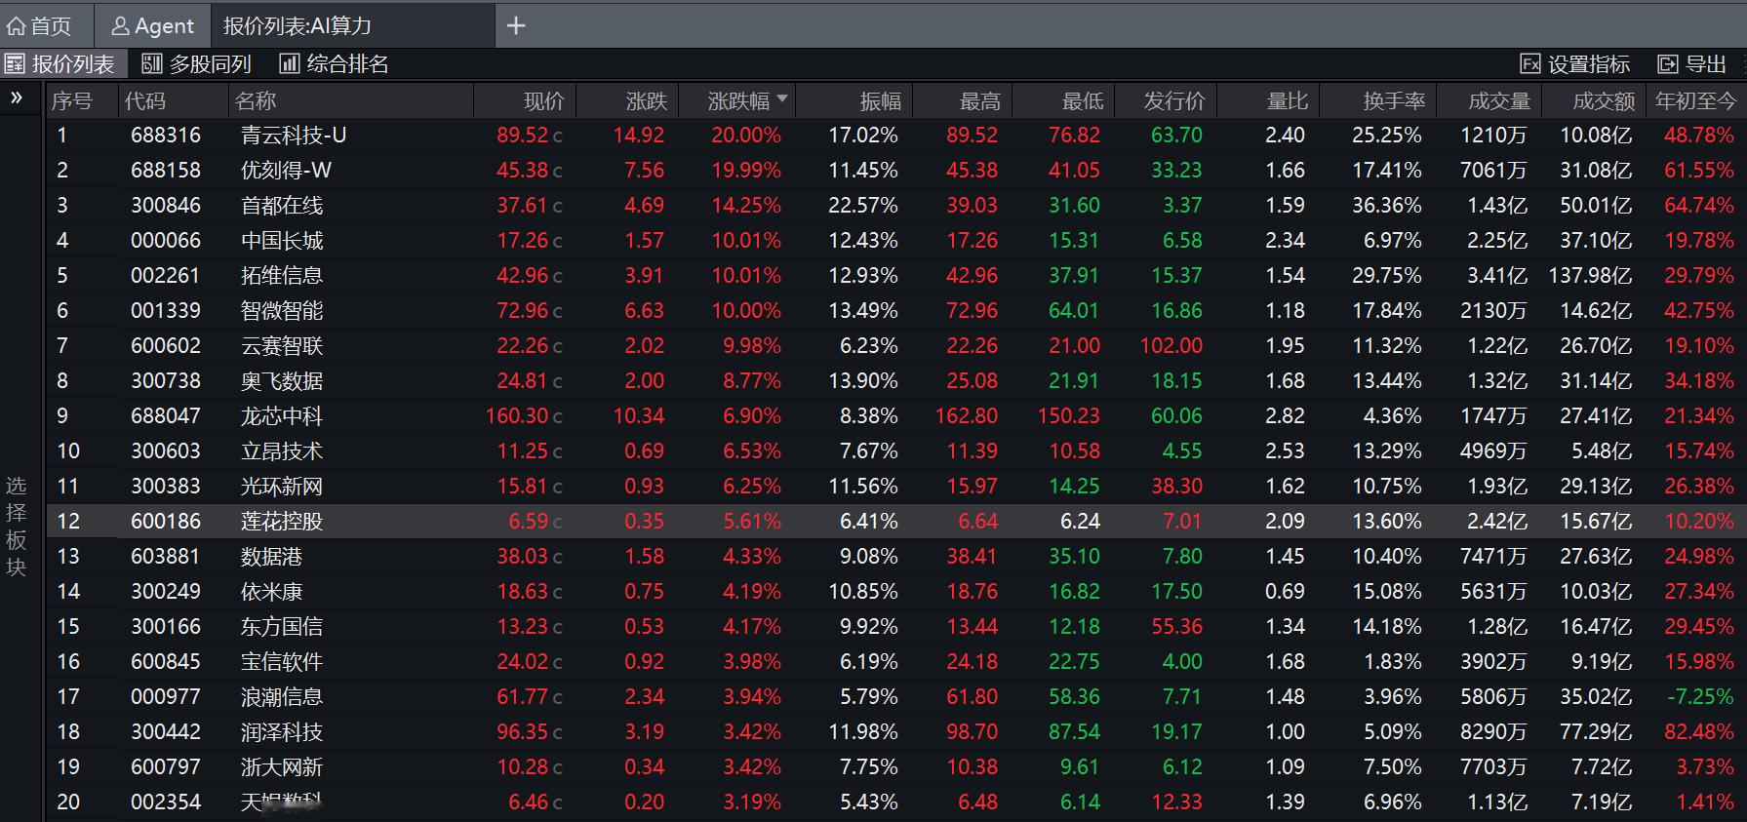Select 莲花控股 row in the list

pyautogui.click(x=895, y=522)
